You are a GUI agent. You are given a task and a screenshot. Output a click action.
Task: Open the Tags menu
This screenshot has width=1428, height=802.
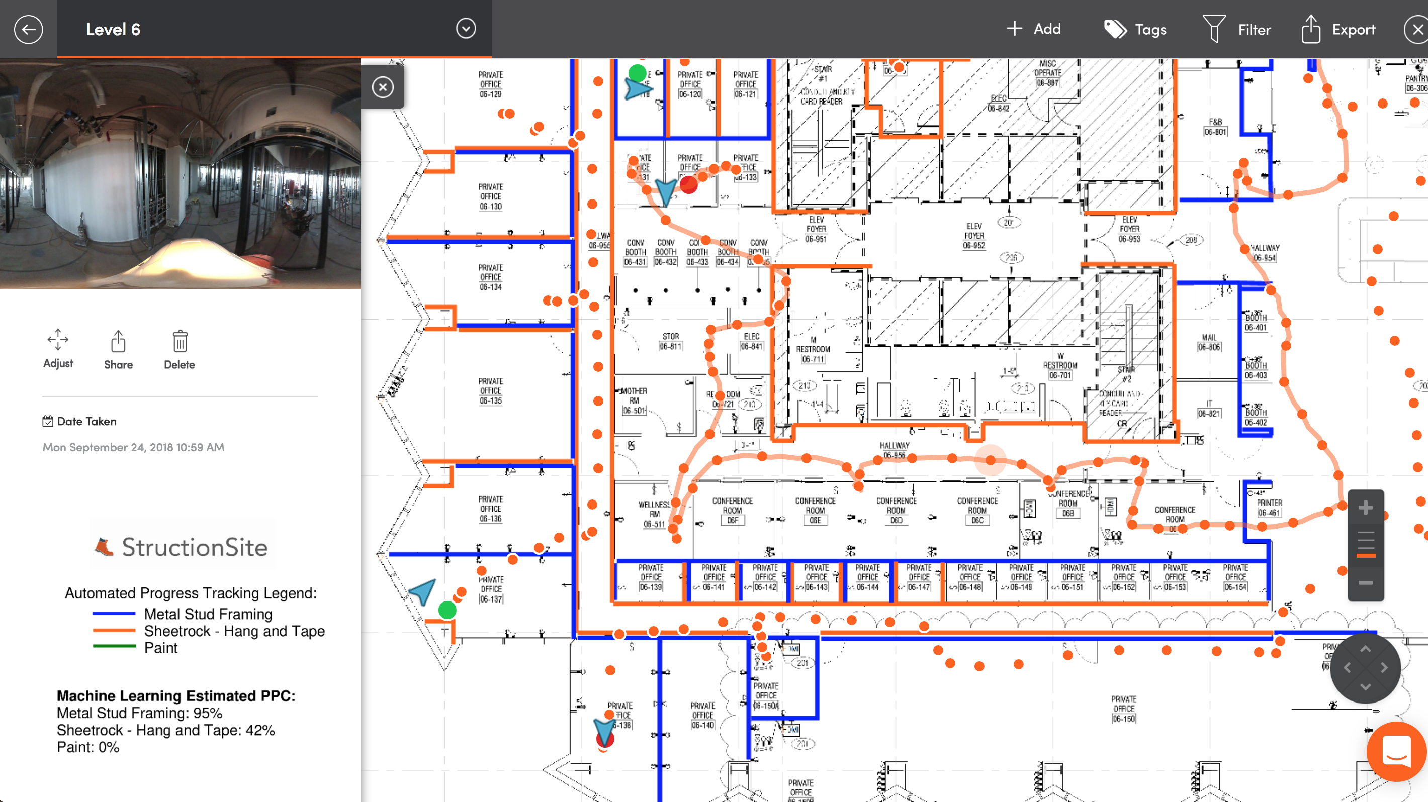tap(1136, 29)
